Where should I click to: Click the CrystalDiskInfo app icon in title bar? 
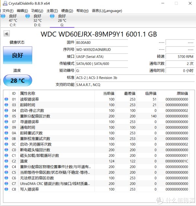(x=5, y=3)
